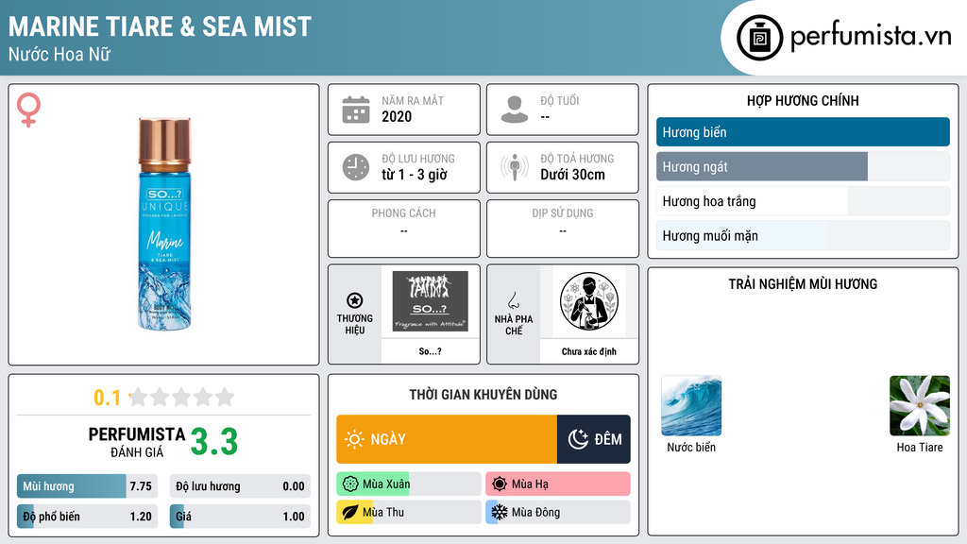The height and width of the screenshot is (544, 967).
Task: Click the longevity value từ 1 - 3 giờ
Action: tap(415, 175)
